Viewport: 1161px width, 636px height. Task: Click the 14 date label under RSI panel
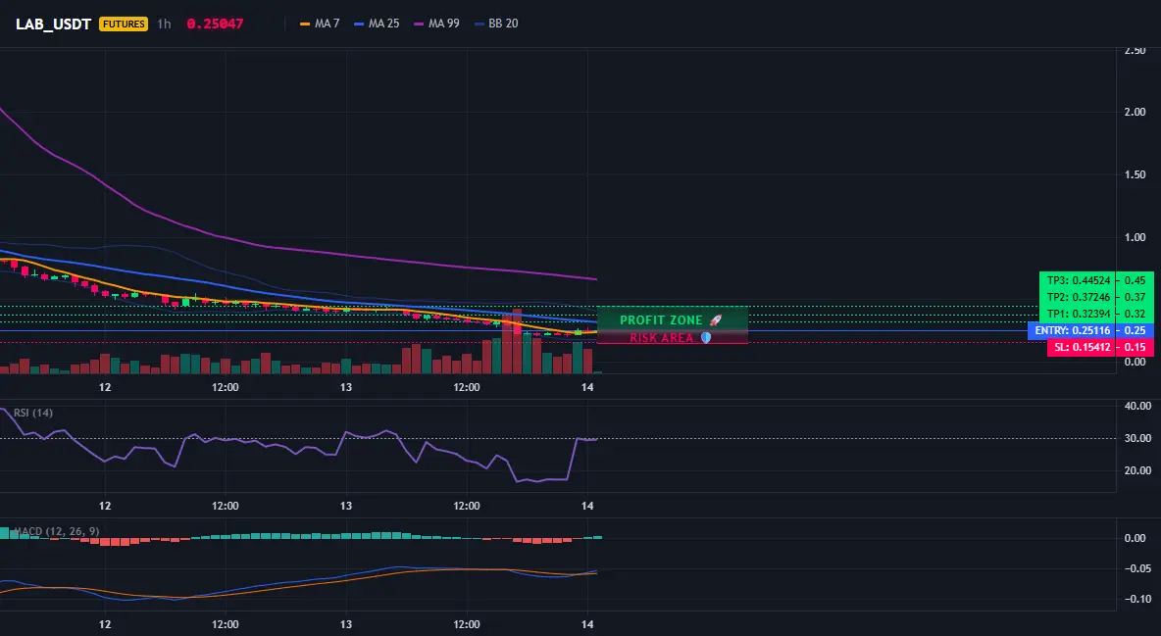click(x=587, y=506)
